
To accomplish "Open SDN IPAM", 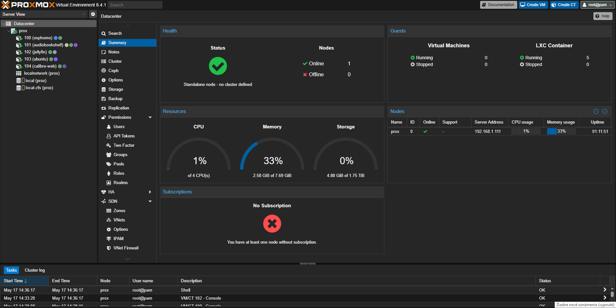I will click(x=127, y=239).
